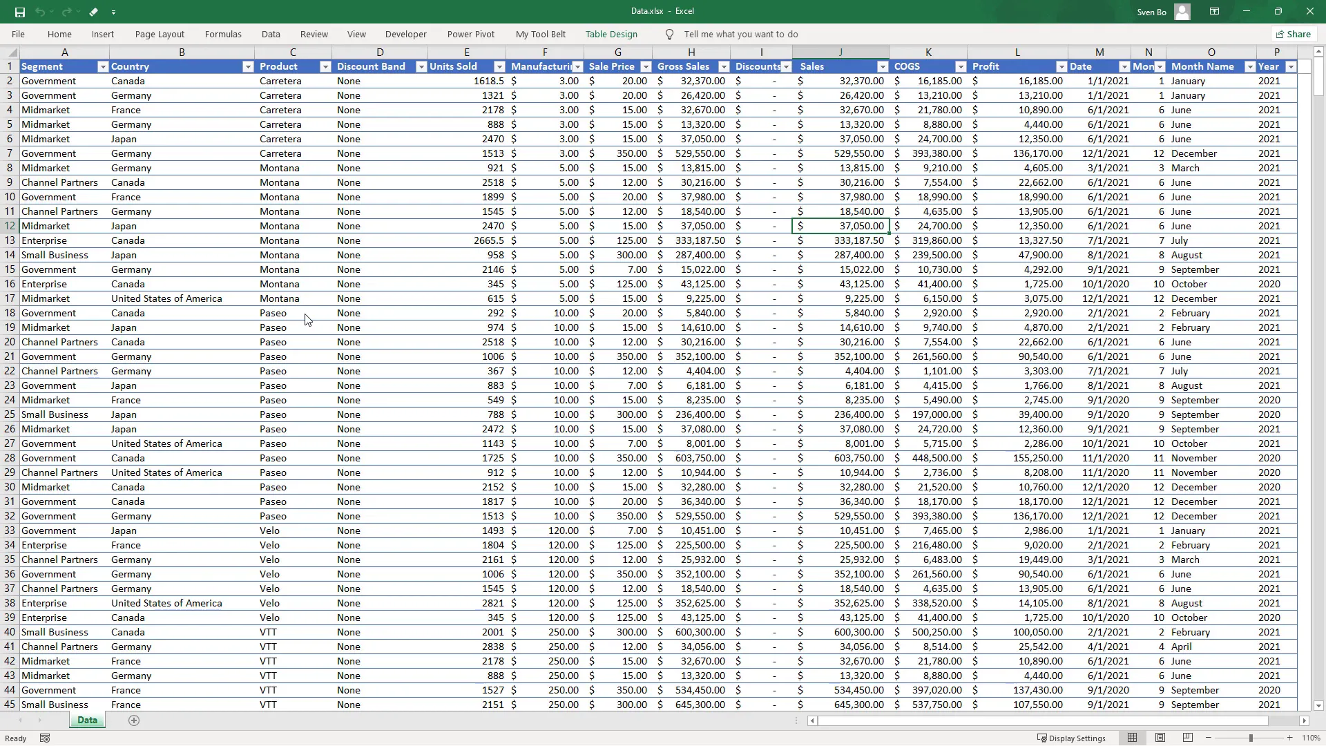Open the Table Design ribbon tab
Viewport: 1326px width, 746px height.
[x=611, y=35]
